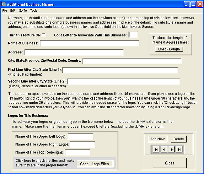
Task: Click the Upper Left Logo filename field
Action: click(x=80, y=136)
